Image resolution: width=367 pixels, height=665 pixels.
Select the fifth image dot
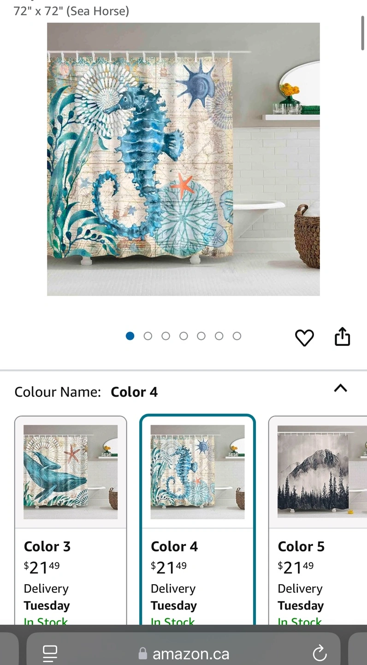[201, 336]
